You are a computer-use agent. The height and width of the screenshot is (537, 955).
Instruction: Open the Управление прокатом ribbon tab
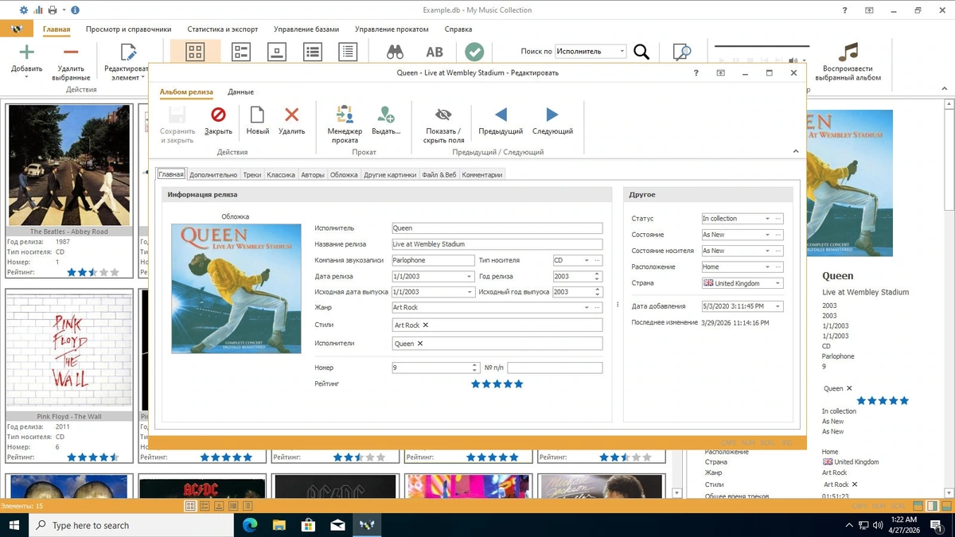click(392, 29)
